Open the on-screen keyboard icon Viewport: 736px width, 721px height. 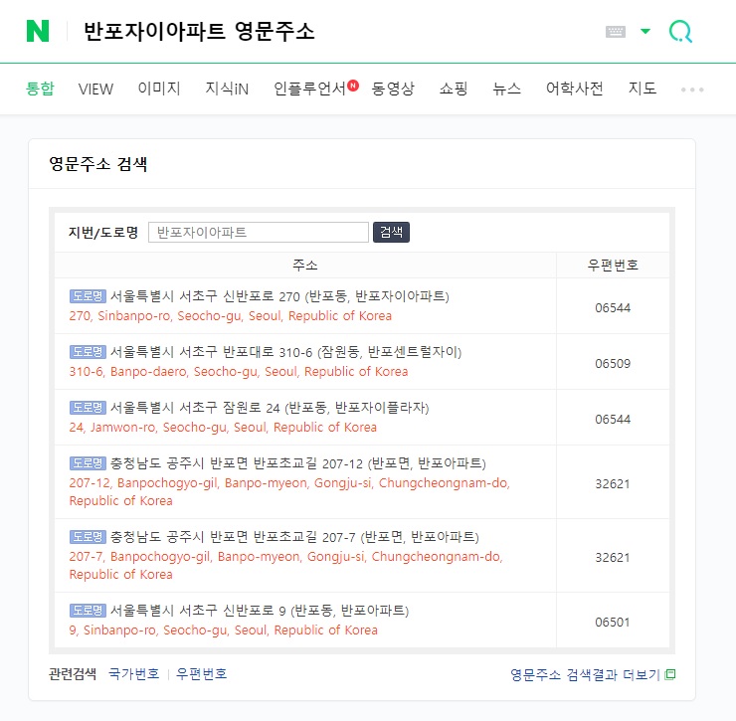click(x=616, y=32)
